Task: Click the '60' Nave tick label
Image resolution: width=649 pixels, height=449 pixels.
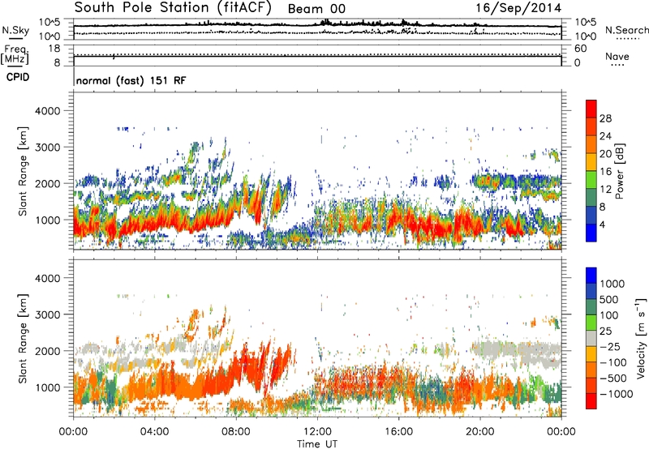Action: coord(581,49)
